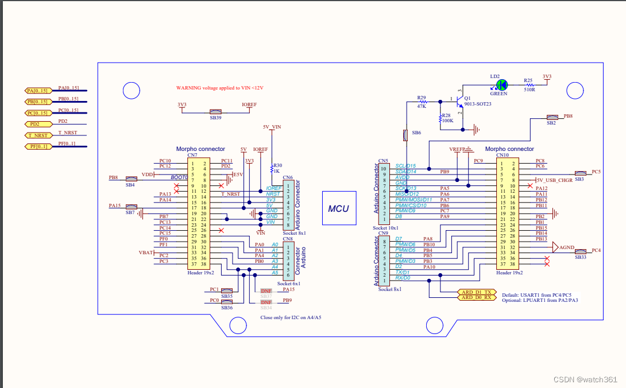Select 'Morpho connector' title above CN7

pyautogui.click(x=200, y=149)
